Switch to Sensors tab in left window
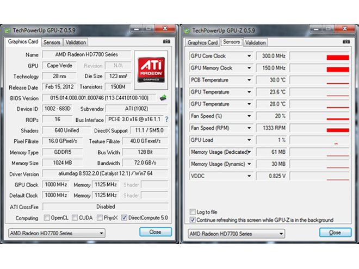Viewport: 359px width, 269px height. click(52, 42)
